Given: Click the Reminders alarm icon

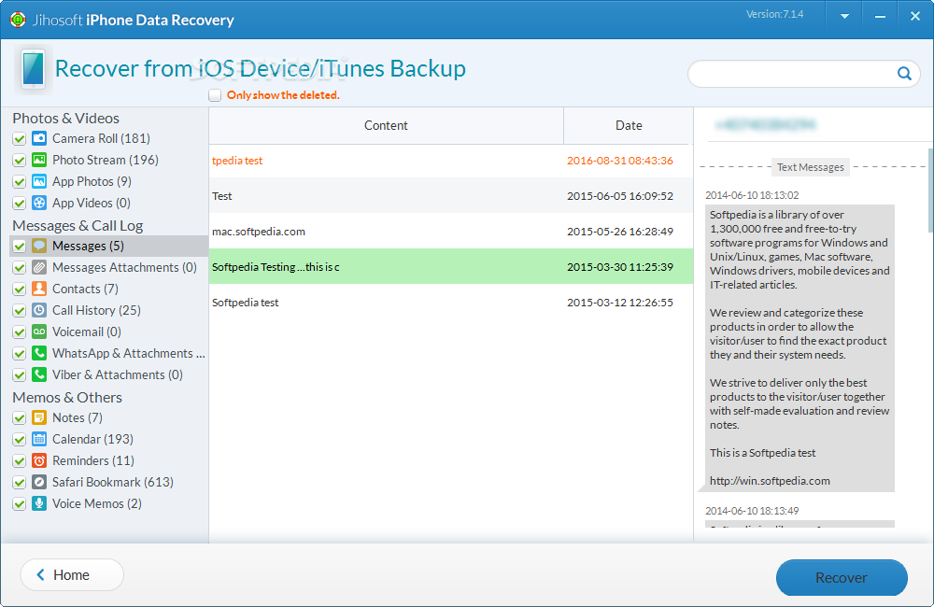Looking at the screenshot, I should (39, 460).
